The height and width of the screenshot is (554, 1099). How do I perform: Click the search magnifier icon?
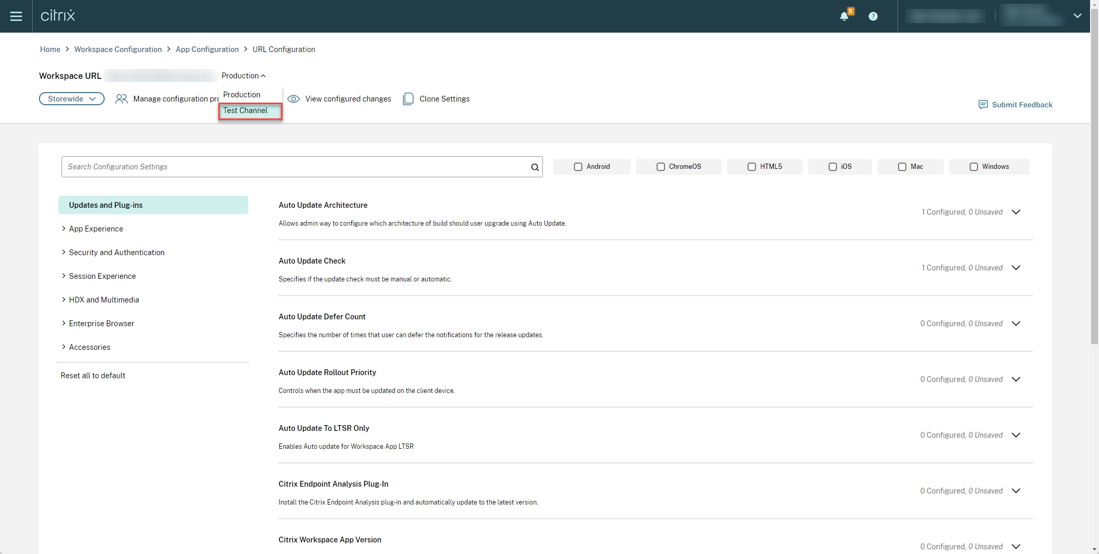pos(535,167)
